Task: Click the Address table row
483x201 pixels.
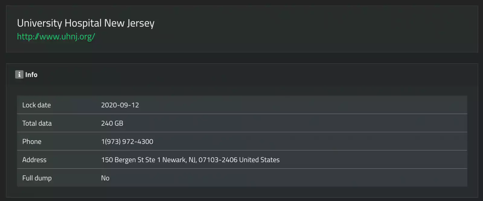Action: pyautogui.click(x=242, y=160)
